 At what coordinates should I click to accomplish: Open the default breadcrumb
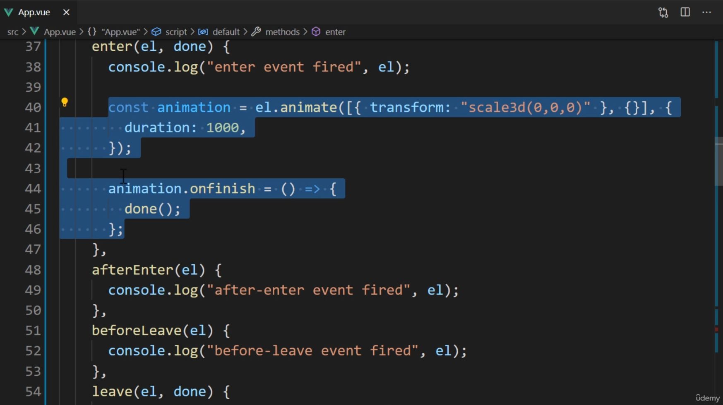tap(226, 32)
